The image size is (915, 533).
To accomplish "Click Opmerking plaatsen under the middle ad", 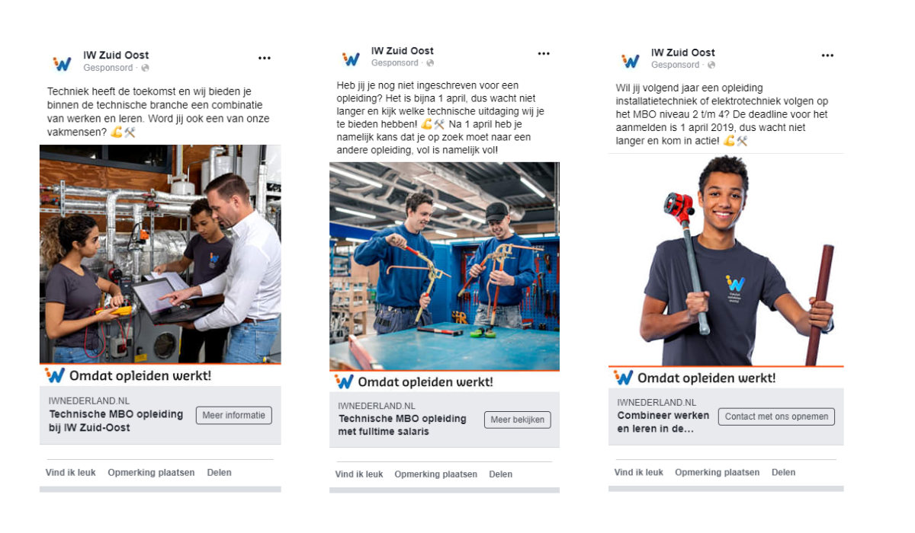I will 436,474.
